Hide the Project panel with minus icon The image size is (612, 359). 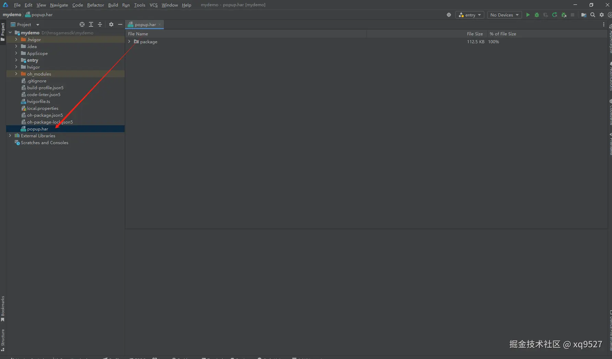click(120, 24)
